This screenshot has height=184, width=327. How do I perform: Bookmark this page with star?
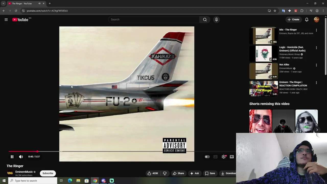275,11
